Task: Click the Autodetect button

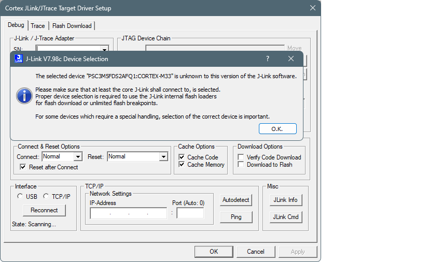Action: (236, 200)
